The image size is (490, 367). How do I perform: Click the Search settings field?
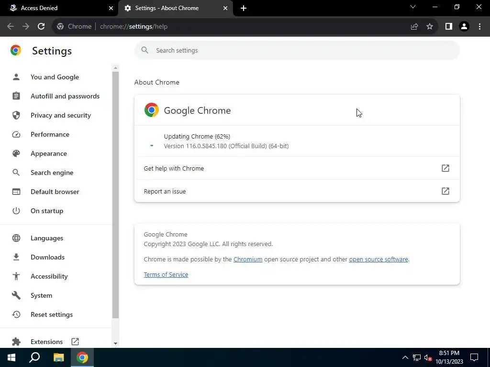click(297, 50)
